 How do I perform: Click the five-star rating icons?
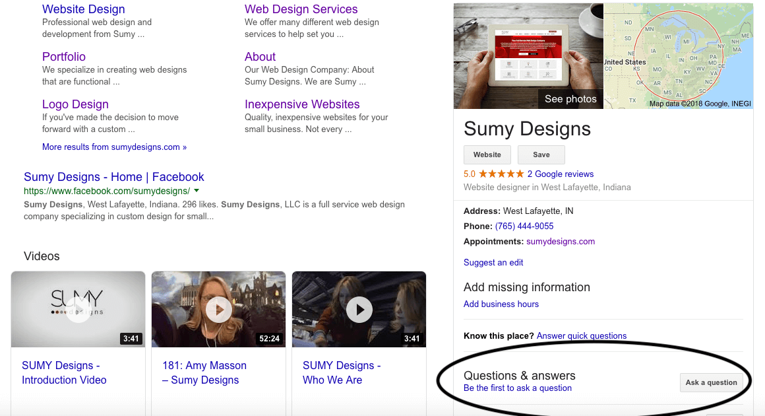click(x=501, y=174)
